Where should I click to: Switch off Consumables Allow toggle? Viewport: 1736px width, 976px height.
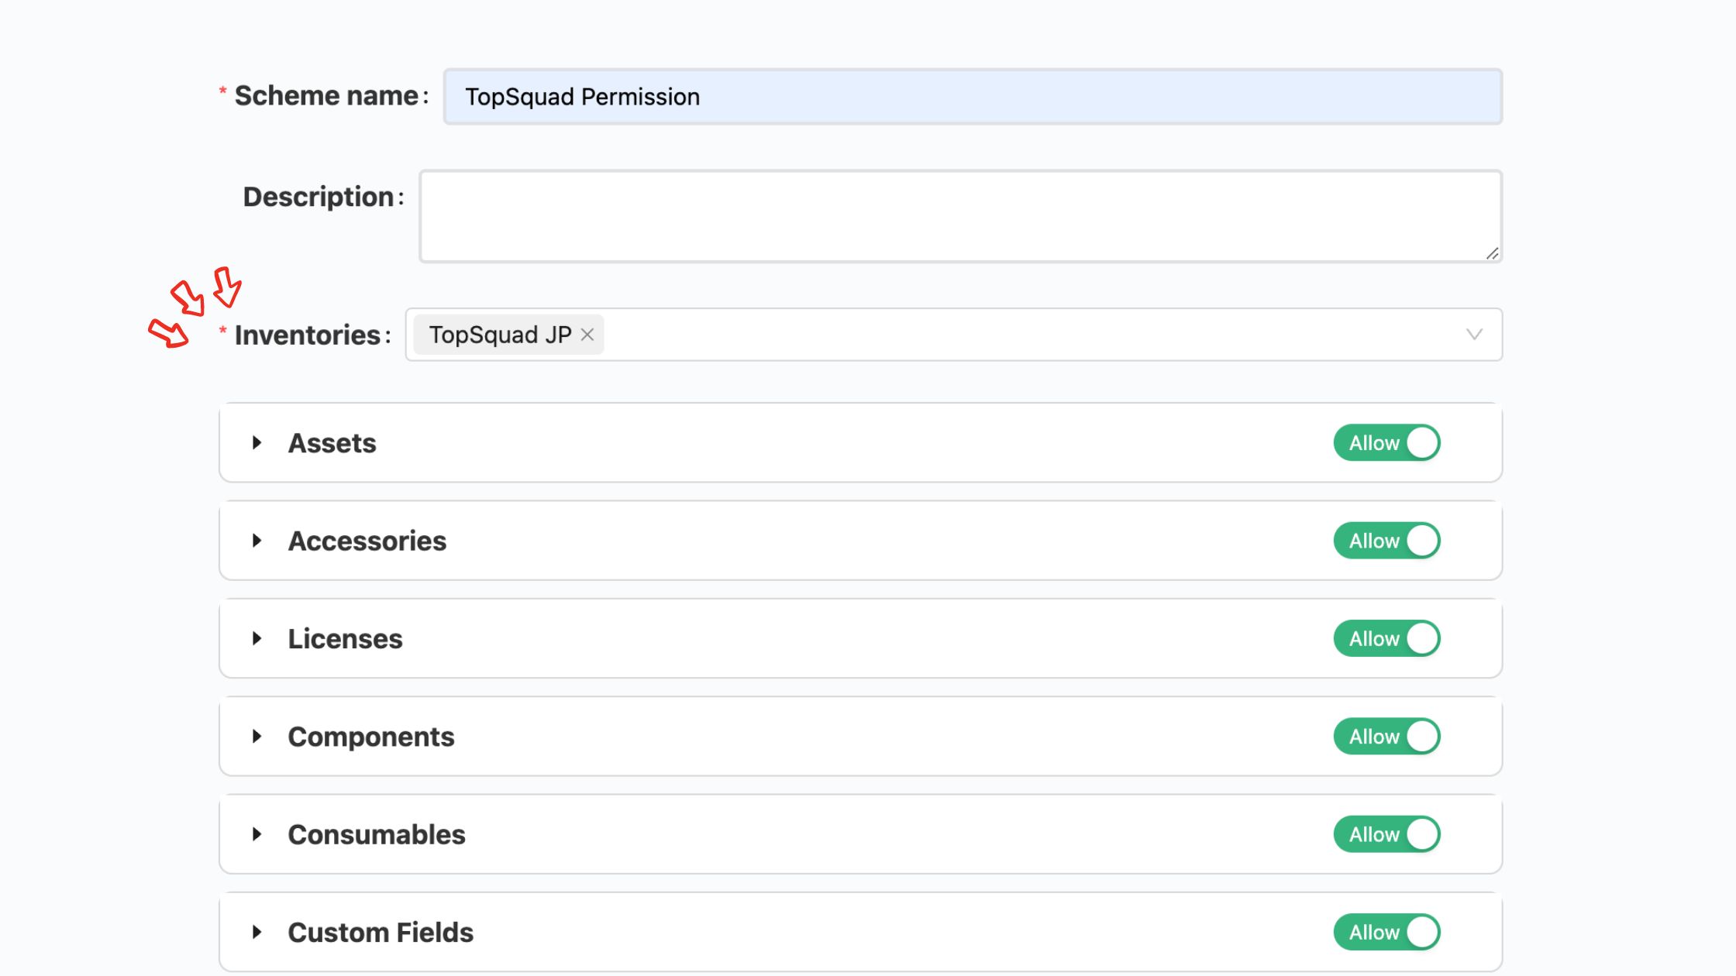(1386, 834)
